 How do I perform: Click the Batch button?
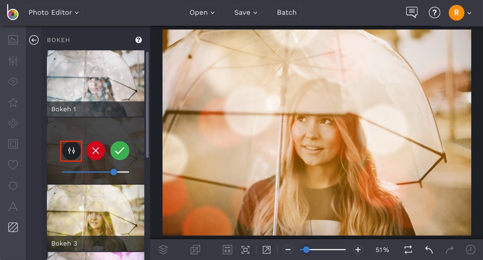pos(287,13)
